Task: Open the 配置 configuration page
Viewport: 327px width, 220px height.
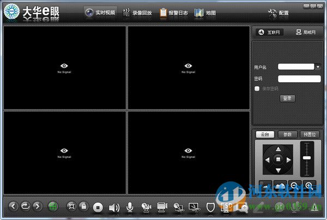Action: click(278, 13)
